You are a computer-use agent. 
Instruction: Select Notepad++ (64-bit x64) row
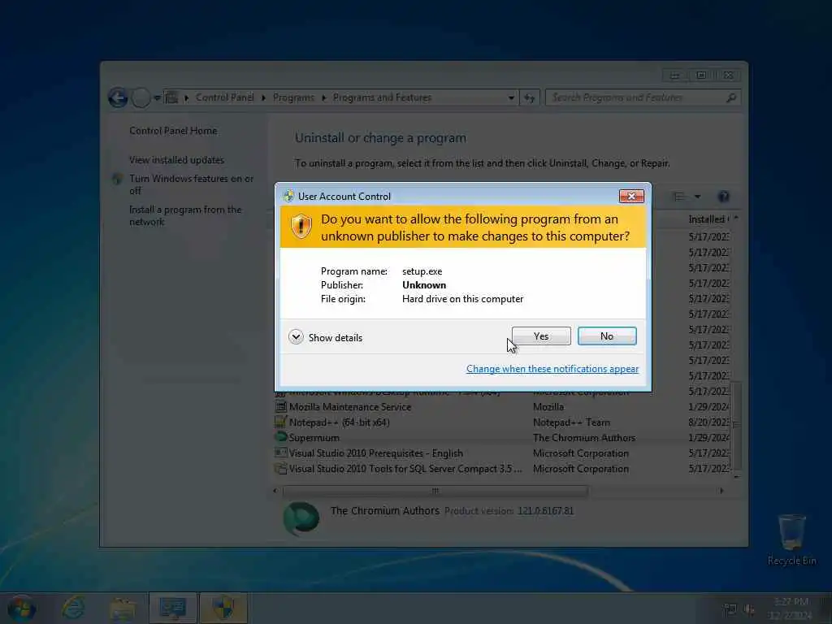pyautogui.click(x=502, y=422)
